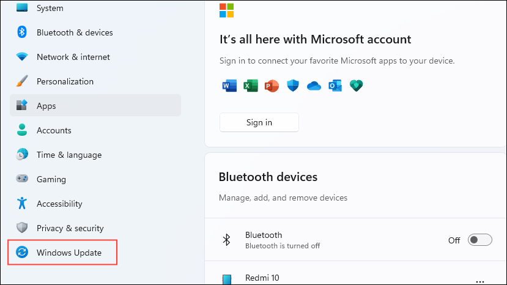The width and height of the screenshot is (507, 285).
Task: Open the Windows Update page
Action: [62, 253]
